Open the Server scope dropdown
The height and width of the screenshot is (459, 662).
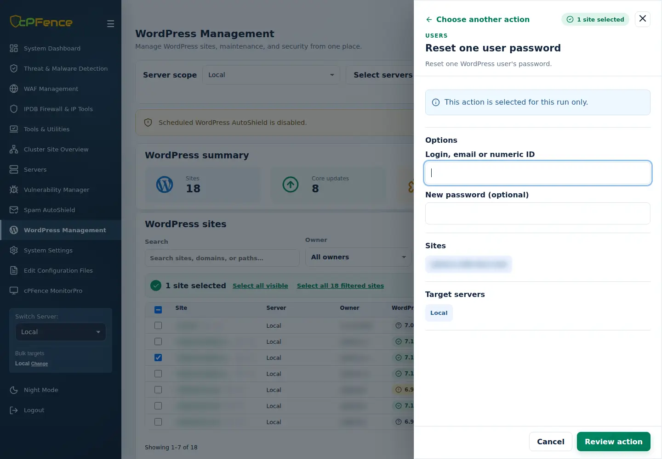point(271,75)
